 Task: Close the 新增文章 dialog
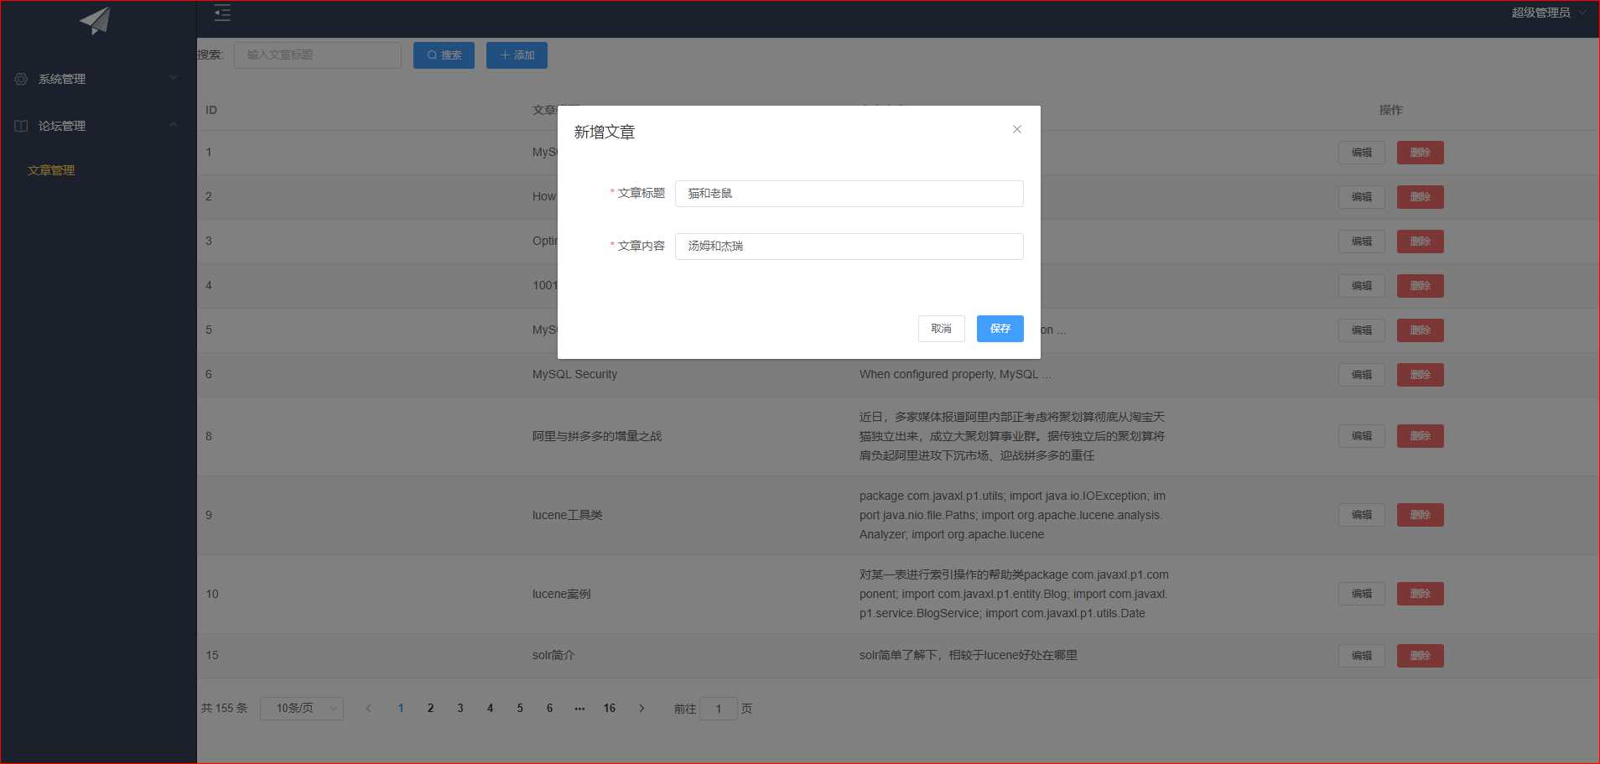point(1016,129)
